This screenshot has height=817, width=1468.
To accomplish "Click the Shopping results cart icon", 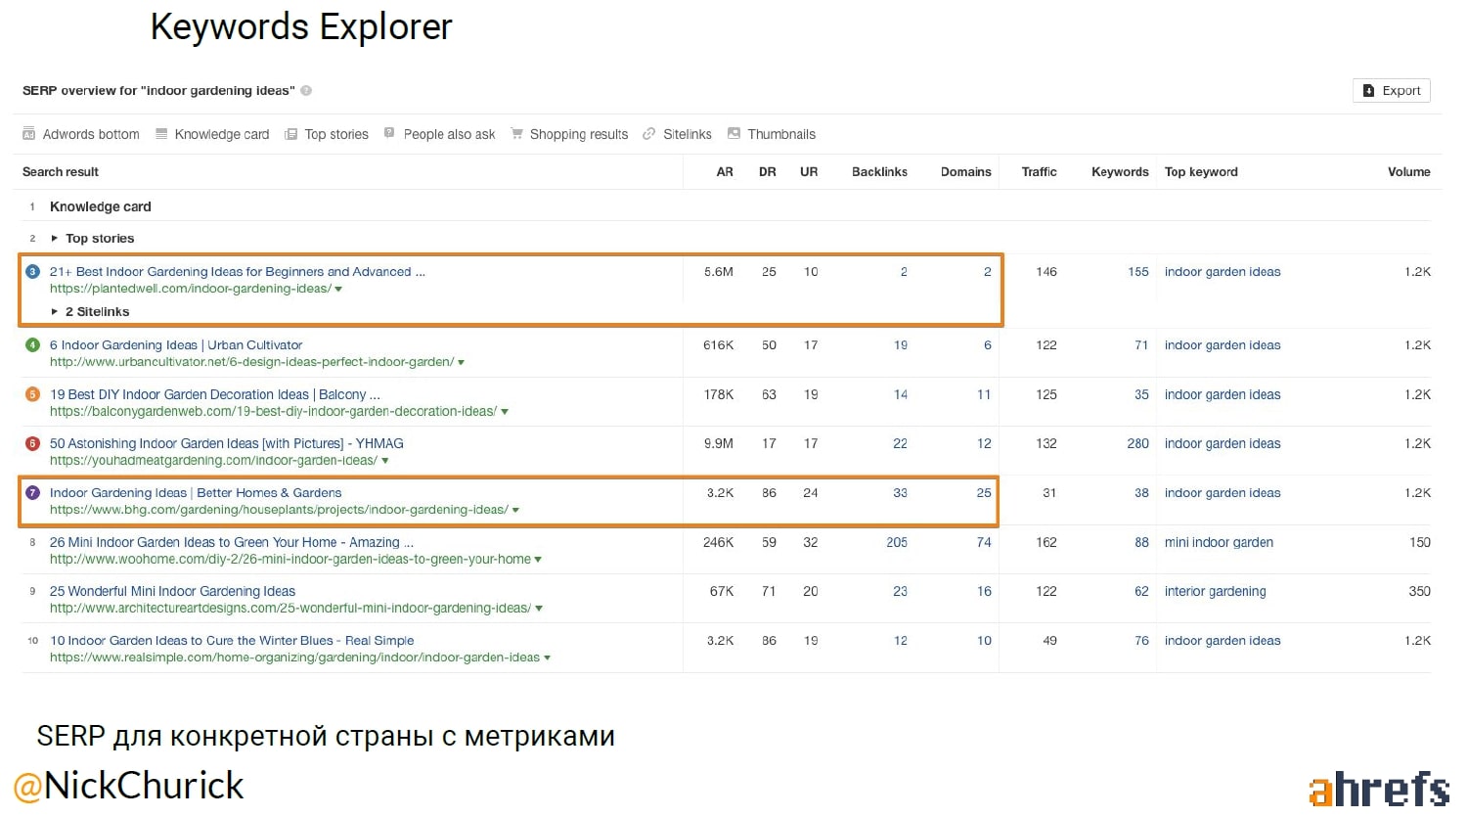I will point(516,134).
